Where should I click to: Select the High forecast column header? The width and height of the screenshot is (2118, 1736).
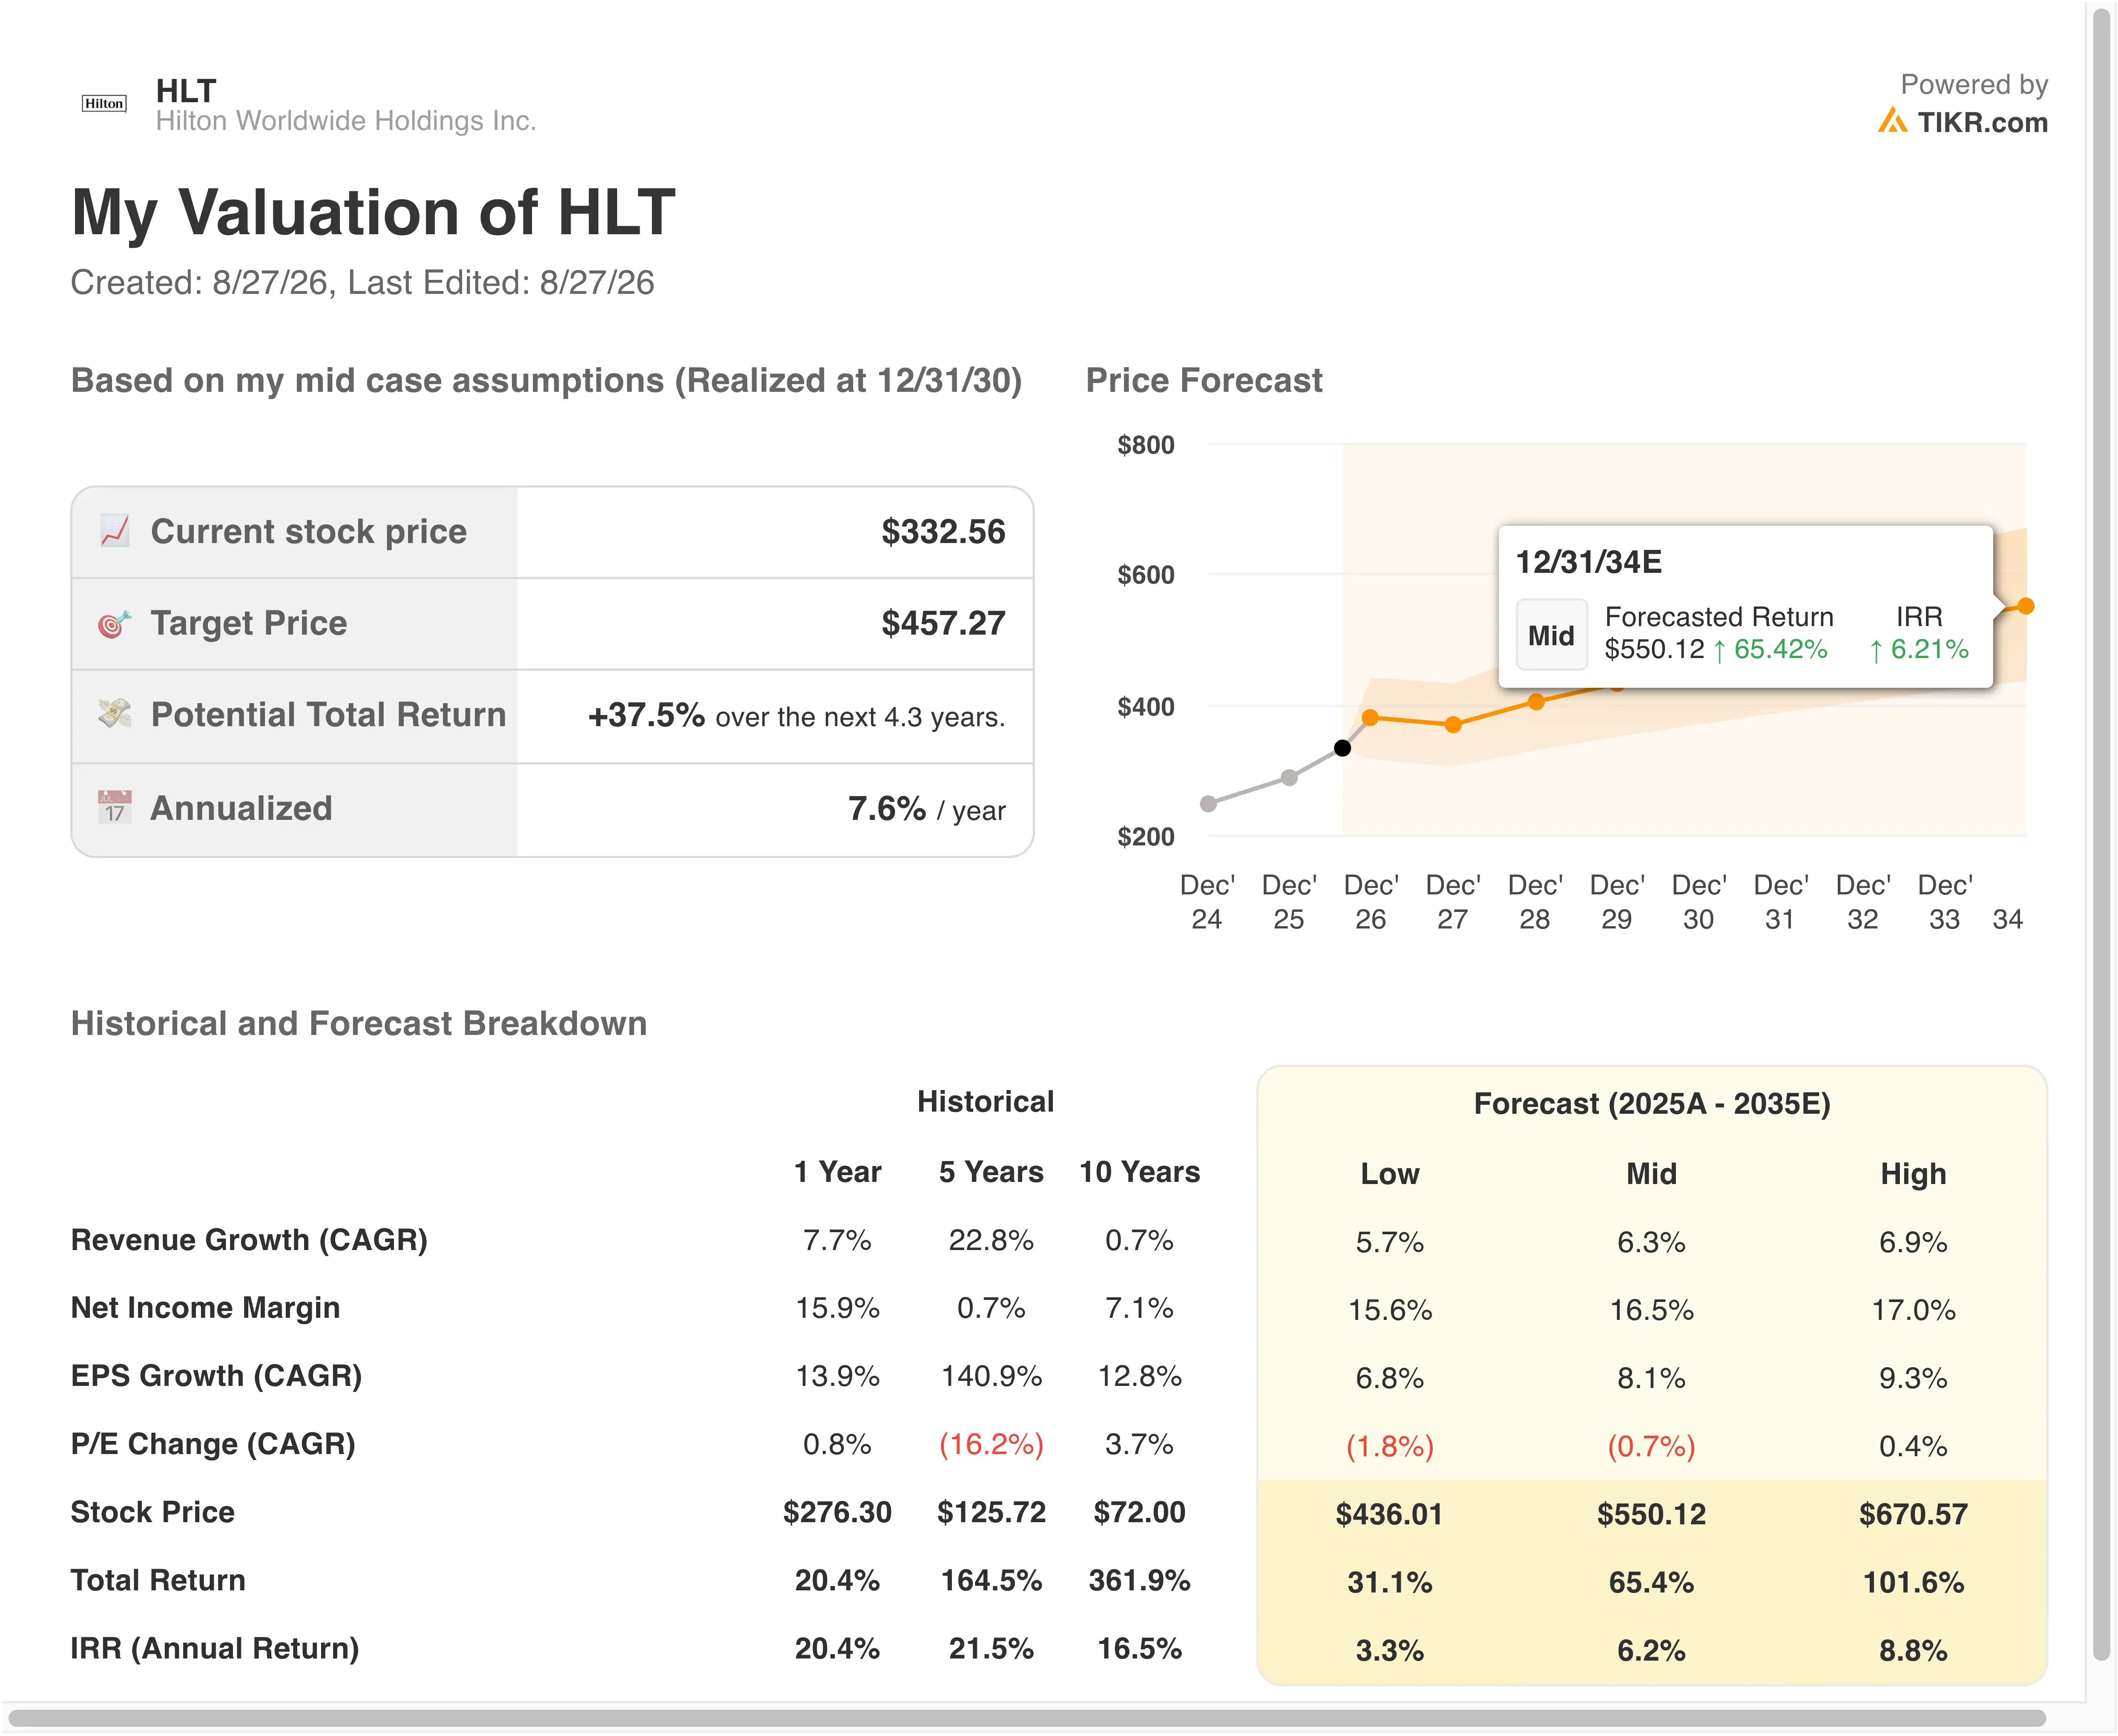1913,1174
